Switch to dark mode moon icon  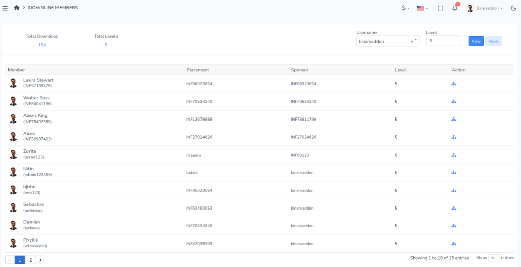point(513,8)
